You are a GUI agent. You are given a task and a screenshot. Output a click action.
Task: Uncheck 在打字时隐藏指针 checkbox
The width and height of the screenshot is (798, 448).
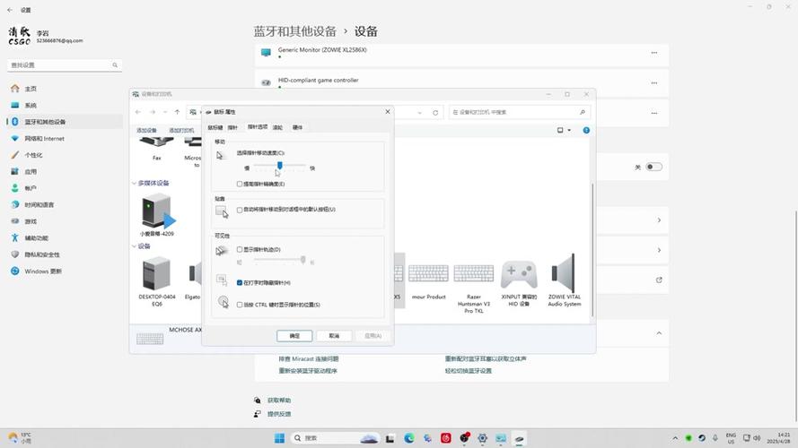tap(240, 283)
